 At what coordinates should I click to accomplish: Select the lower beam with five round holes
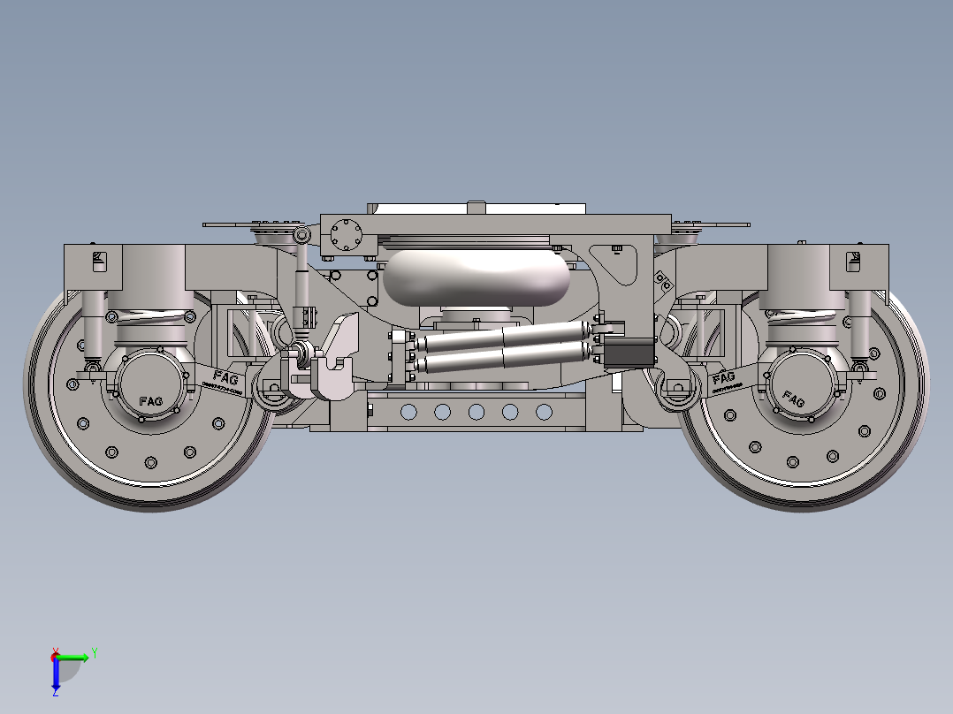[x=476, y=412]
